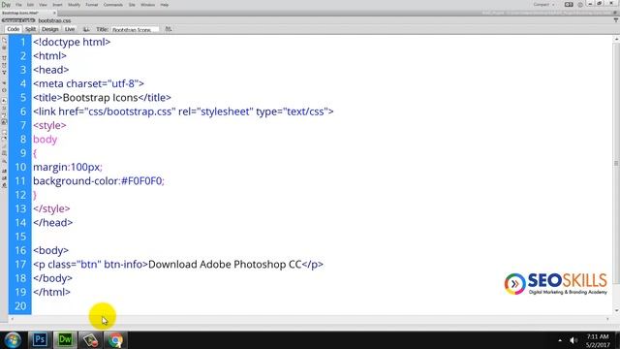Click the Open Documents icon in coding toolbar

pos(4,40)
